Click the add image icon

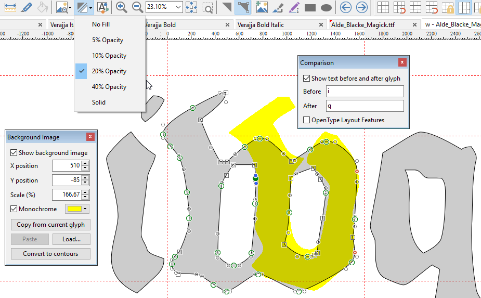pos(262,7)
